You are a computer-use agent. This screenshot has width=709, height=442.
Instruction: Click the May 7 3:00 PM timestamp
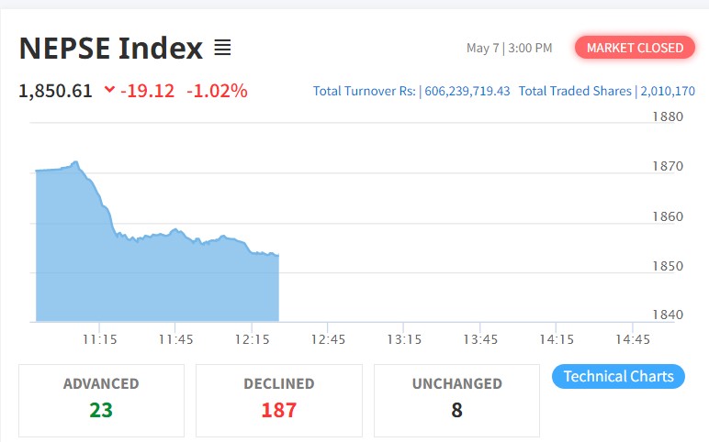(x=509, y=48)
